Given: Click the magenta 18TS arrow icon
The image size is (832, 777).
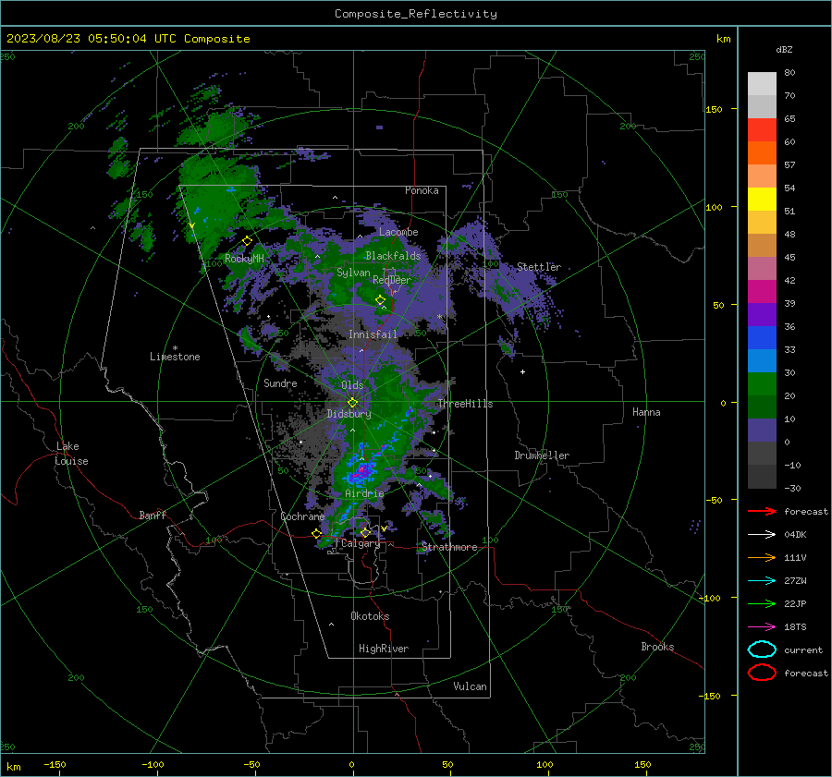Looking at the screenshot, I should click(x=762, y=627).
